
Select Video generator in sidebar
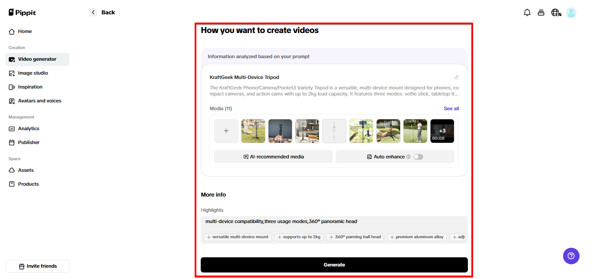point(37,59)
